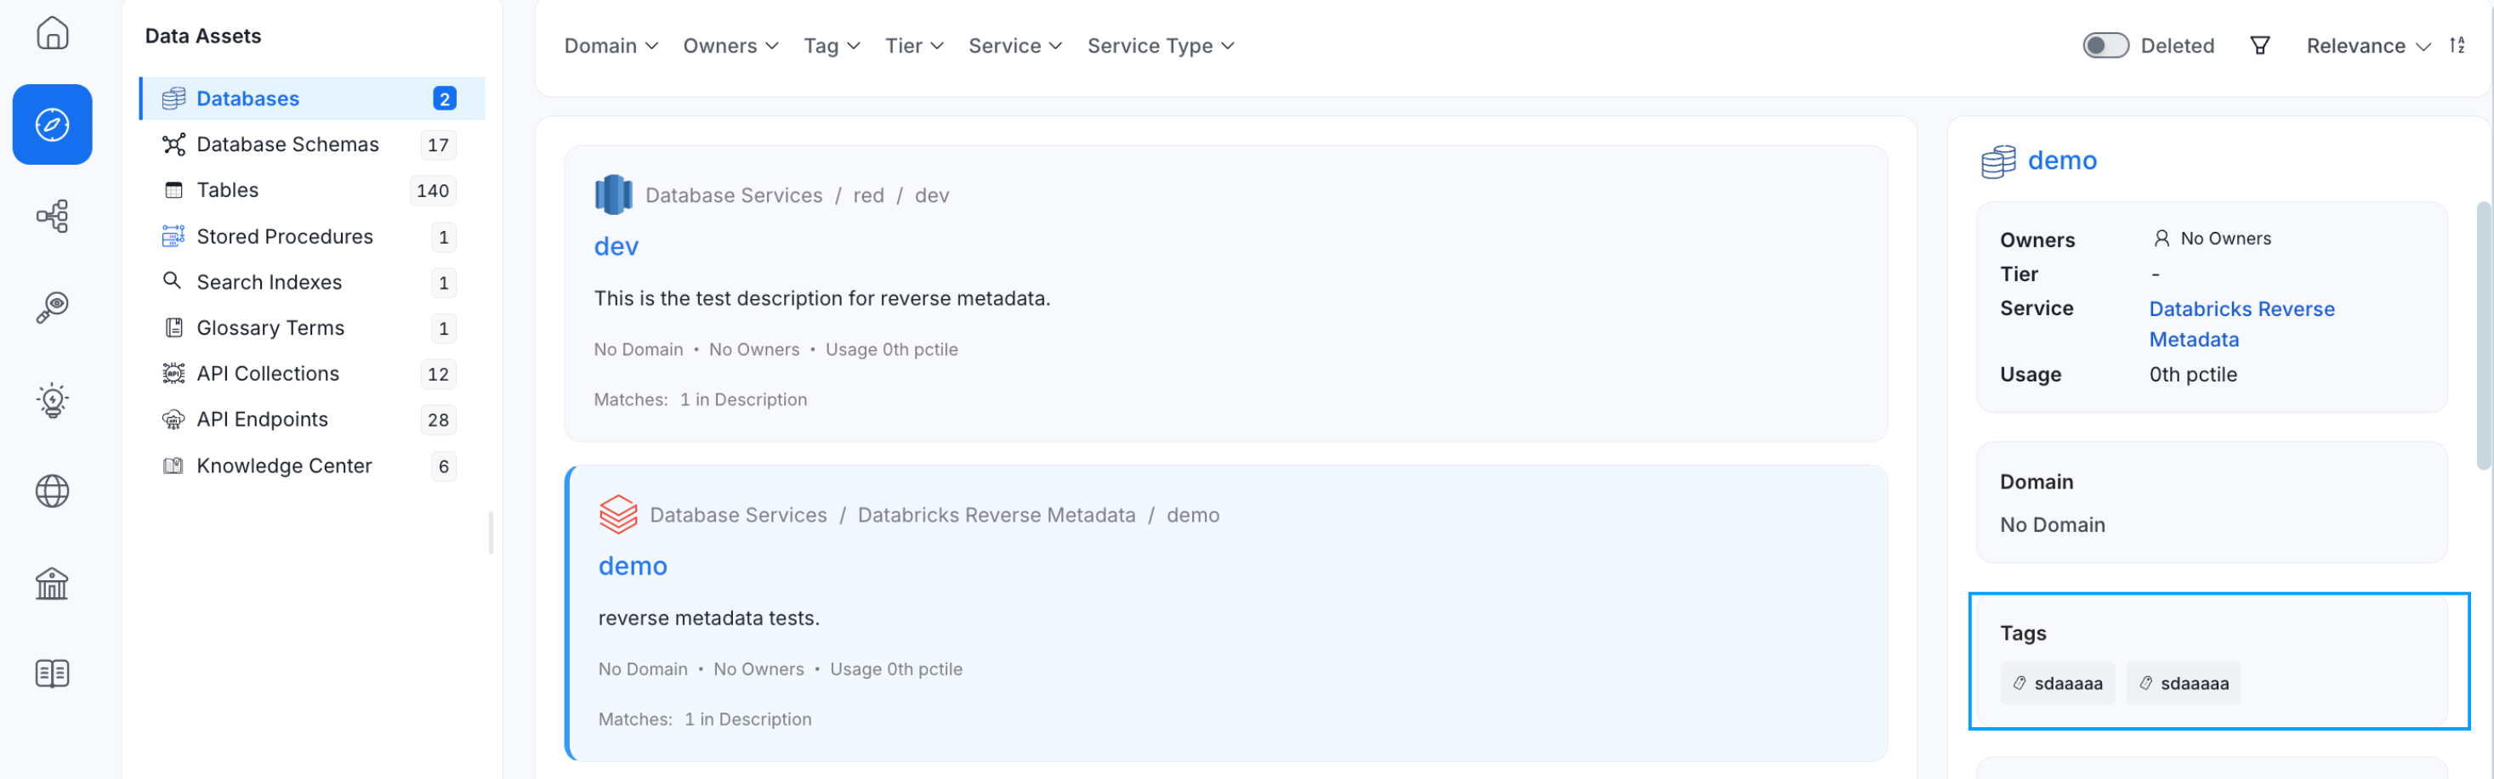
Task: Enable the Databases filter in Data Assets
Action: tap(247, 98)
